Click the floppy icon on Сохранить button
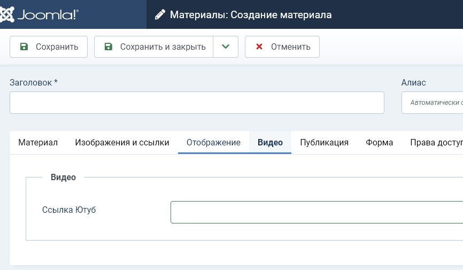 tap(24, 47)
